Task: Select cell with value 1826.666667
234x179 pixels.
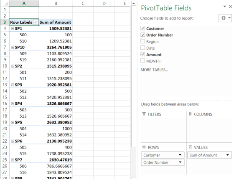Action: (x=56, y=103)
